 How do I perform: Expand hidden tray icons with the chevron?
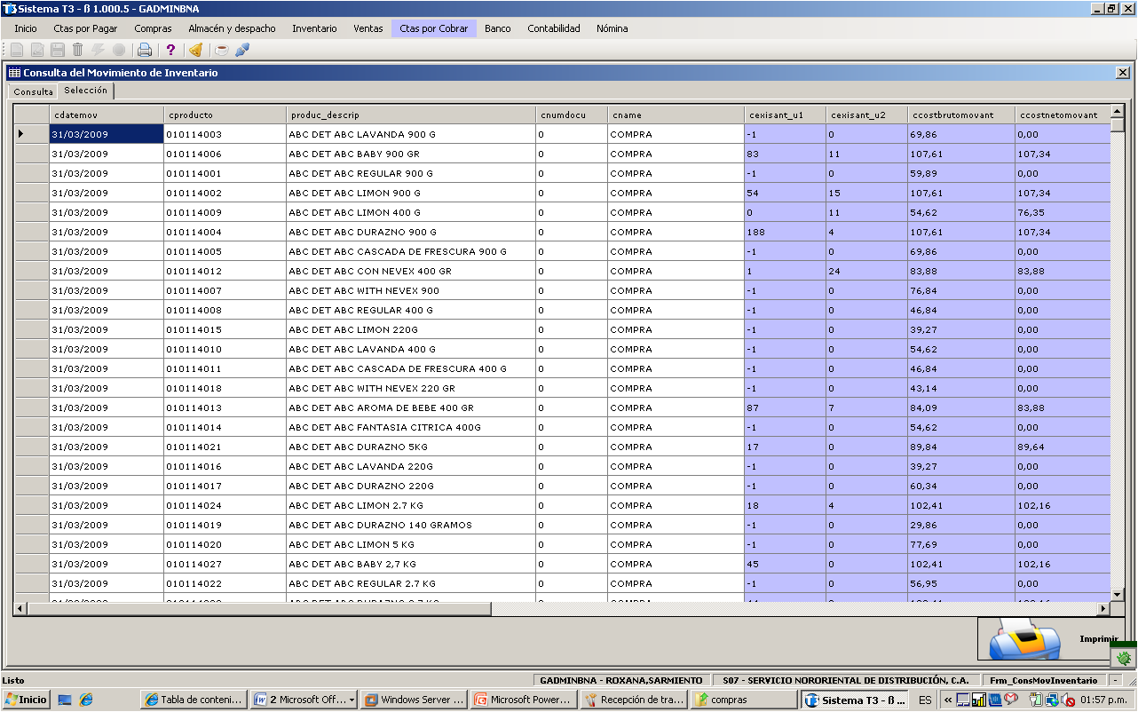[x=947, y=700]
